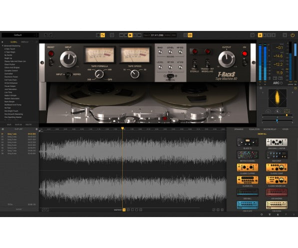
Task: Click SAVE AS below the preset list
Action: coord(18,125)
